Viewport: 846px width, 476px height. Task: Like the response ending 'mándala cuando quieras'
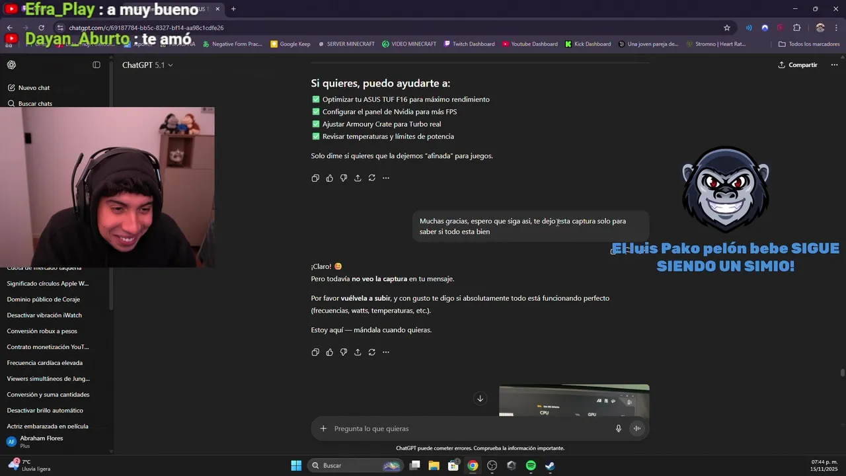click(x=329, y=352)
